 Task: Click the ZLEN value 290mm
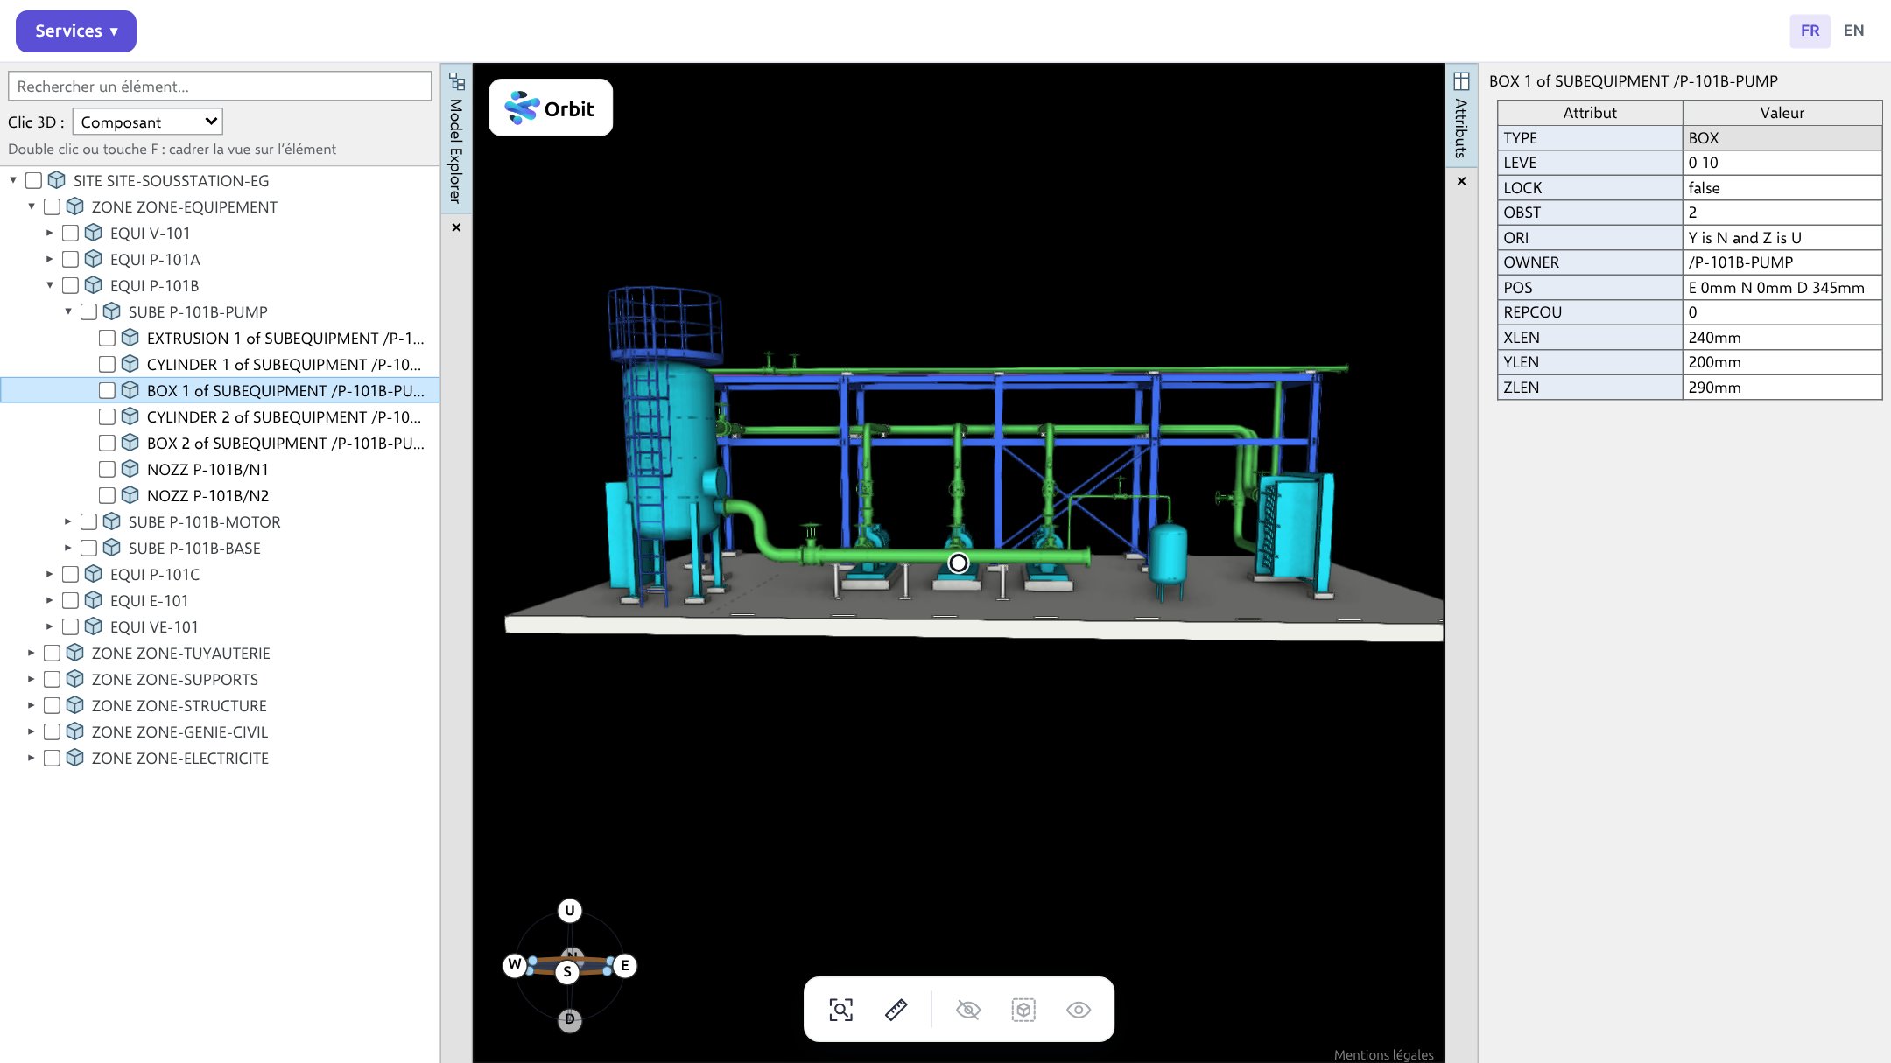click(1782, 388)
